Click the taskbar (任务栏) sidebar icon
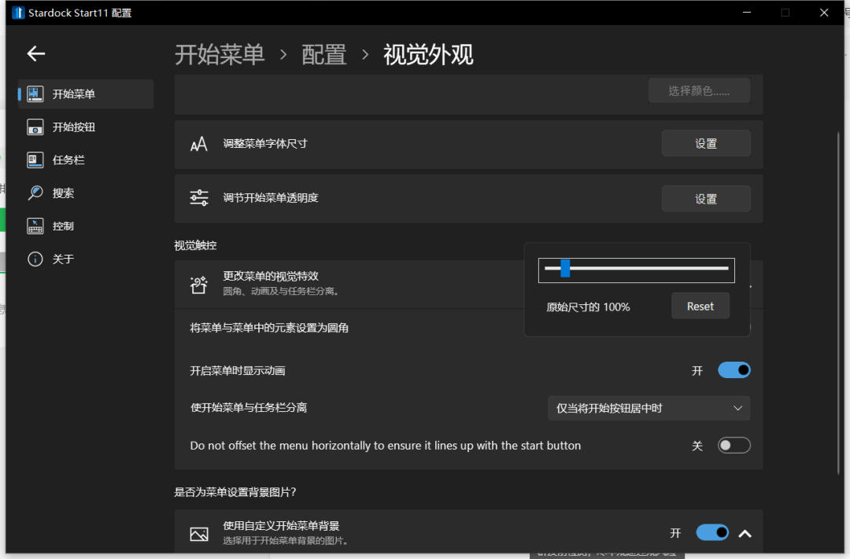 click(35, 160)
